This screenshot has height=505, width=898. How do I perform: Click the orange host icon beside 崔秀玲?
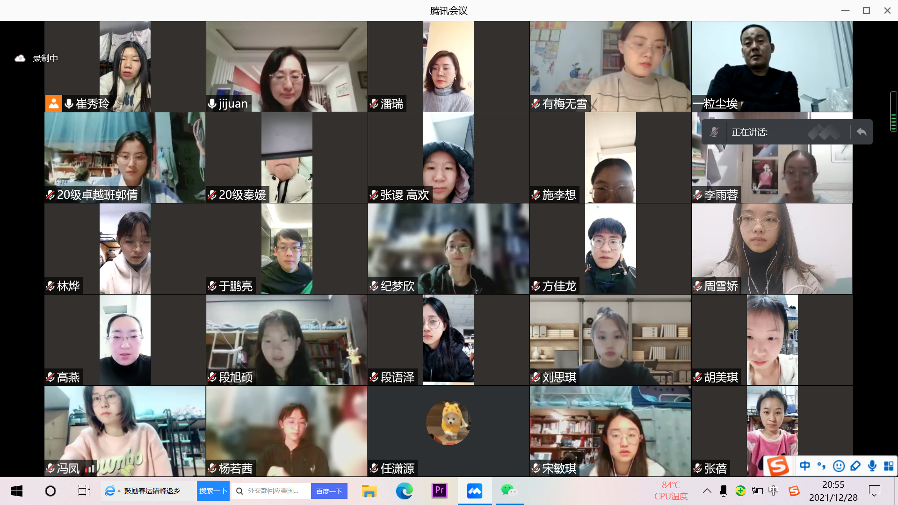(x=54, y=103)
